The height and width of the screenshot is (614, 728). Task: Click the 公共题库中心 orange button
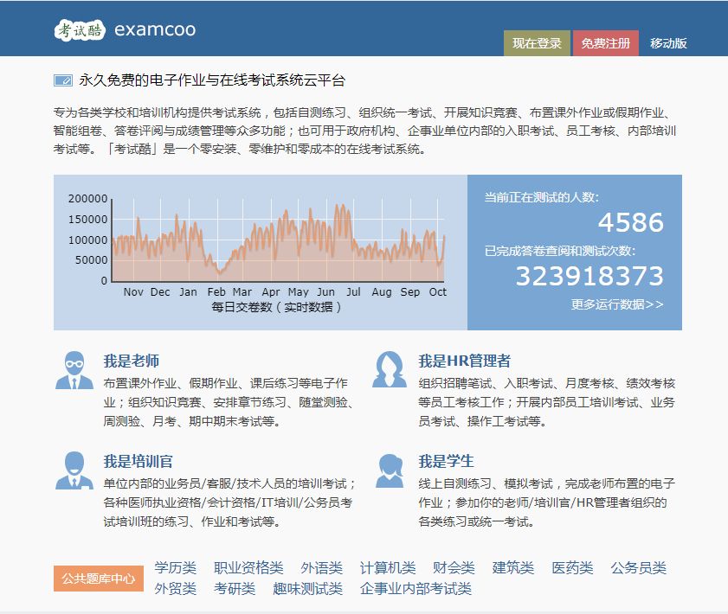98,579
